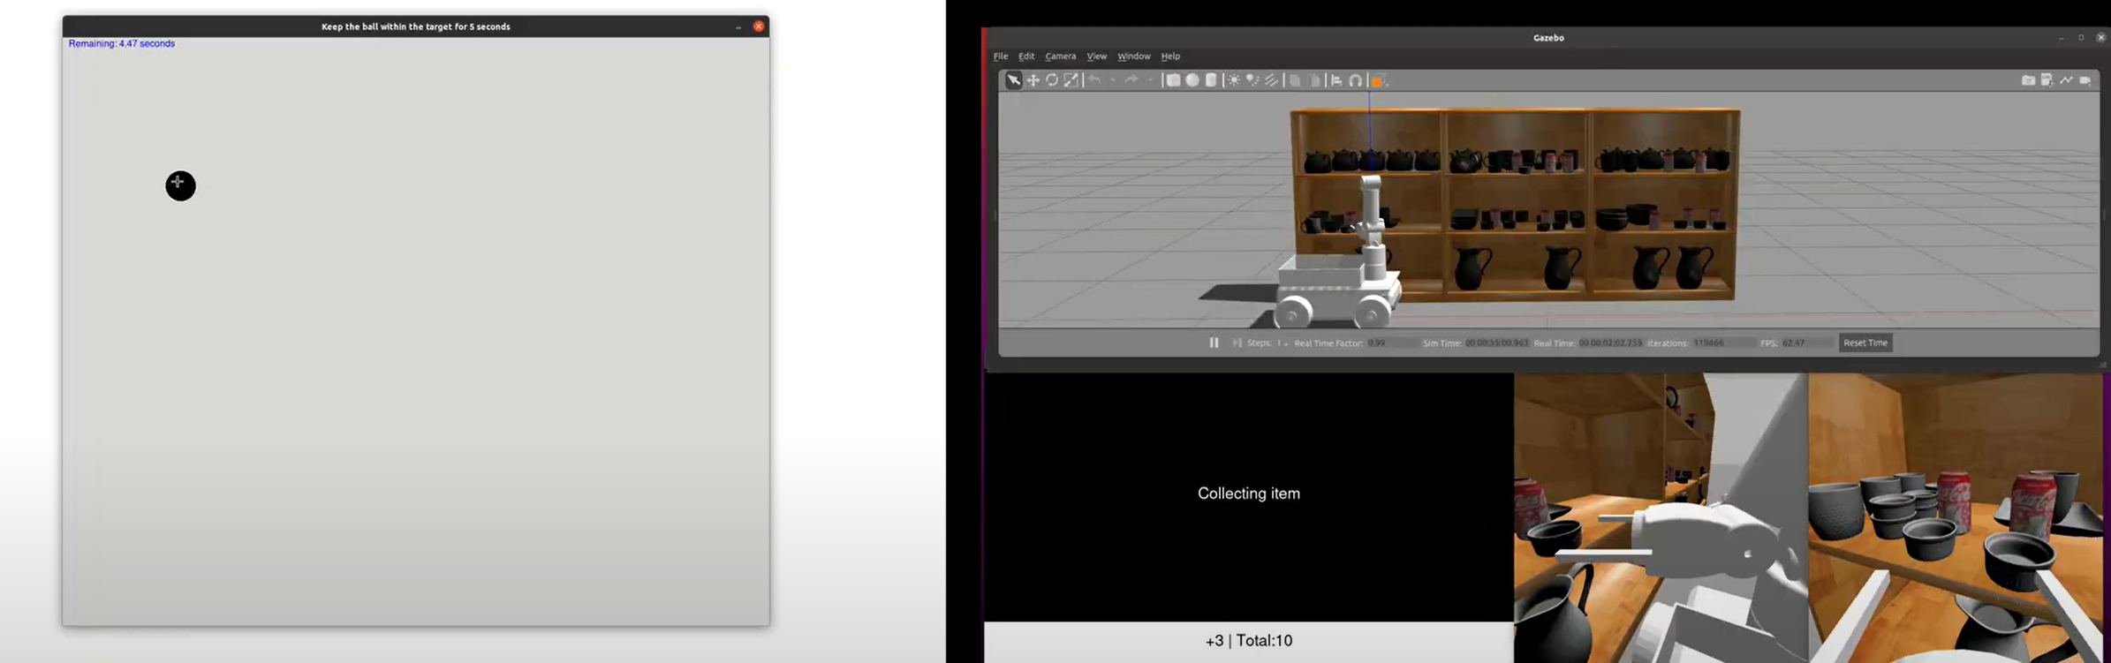2111x663 pixels.
Task: Open the plot window line-chart icon
Action: click(x=2066, y=80)
